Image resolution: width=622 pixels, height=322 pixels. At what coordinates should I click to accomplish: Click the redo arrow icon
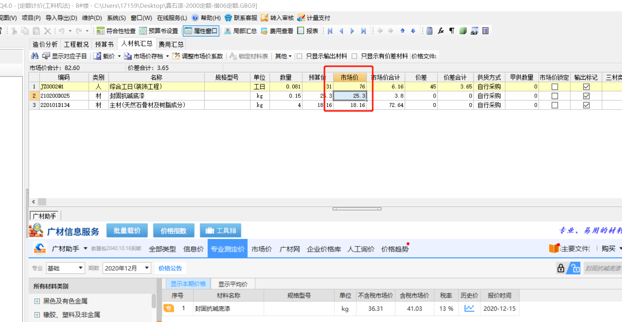click(79, 31)
